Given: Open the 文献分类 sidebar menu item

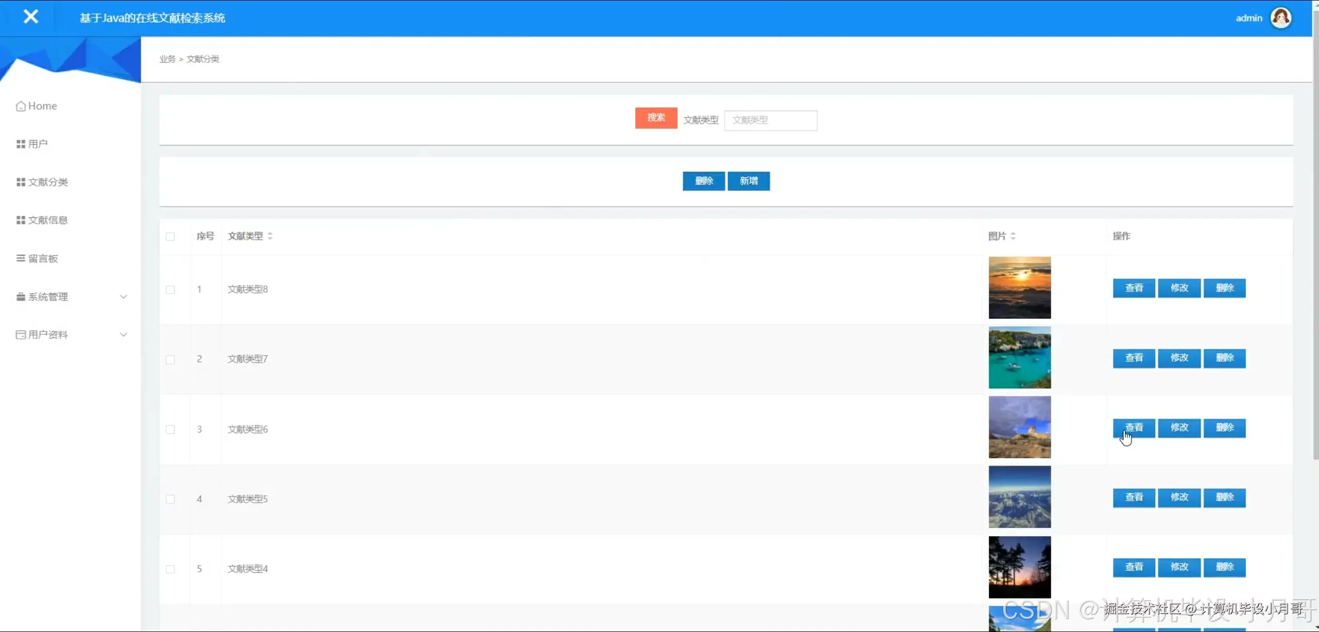Looking at the screenshot, I should (48, 182).
